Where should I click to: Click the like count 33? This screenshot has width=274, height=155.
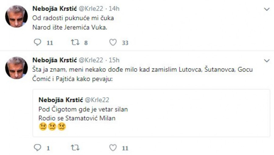point(125,43)
